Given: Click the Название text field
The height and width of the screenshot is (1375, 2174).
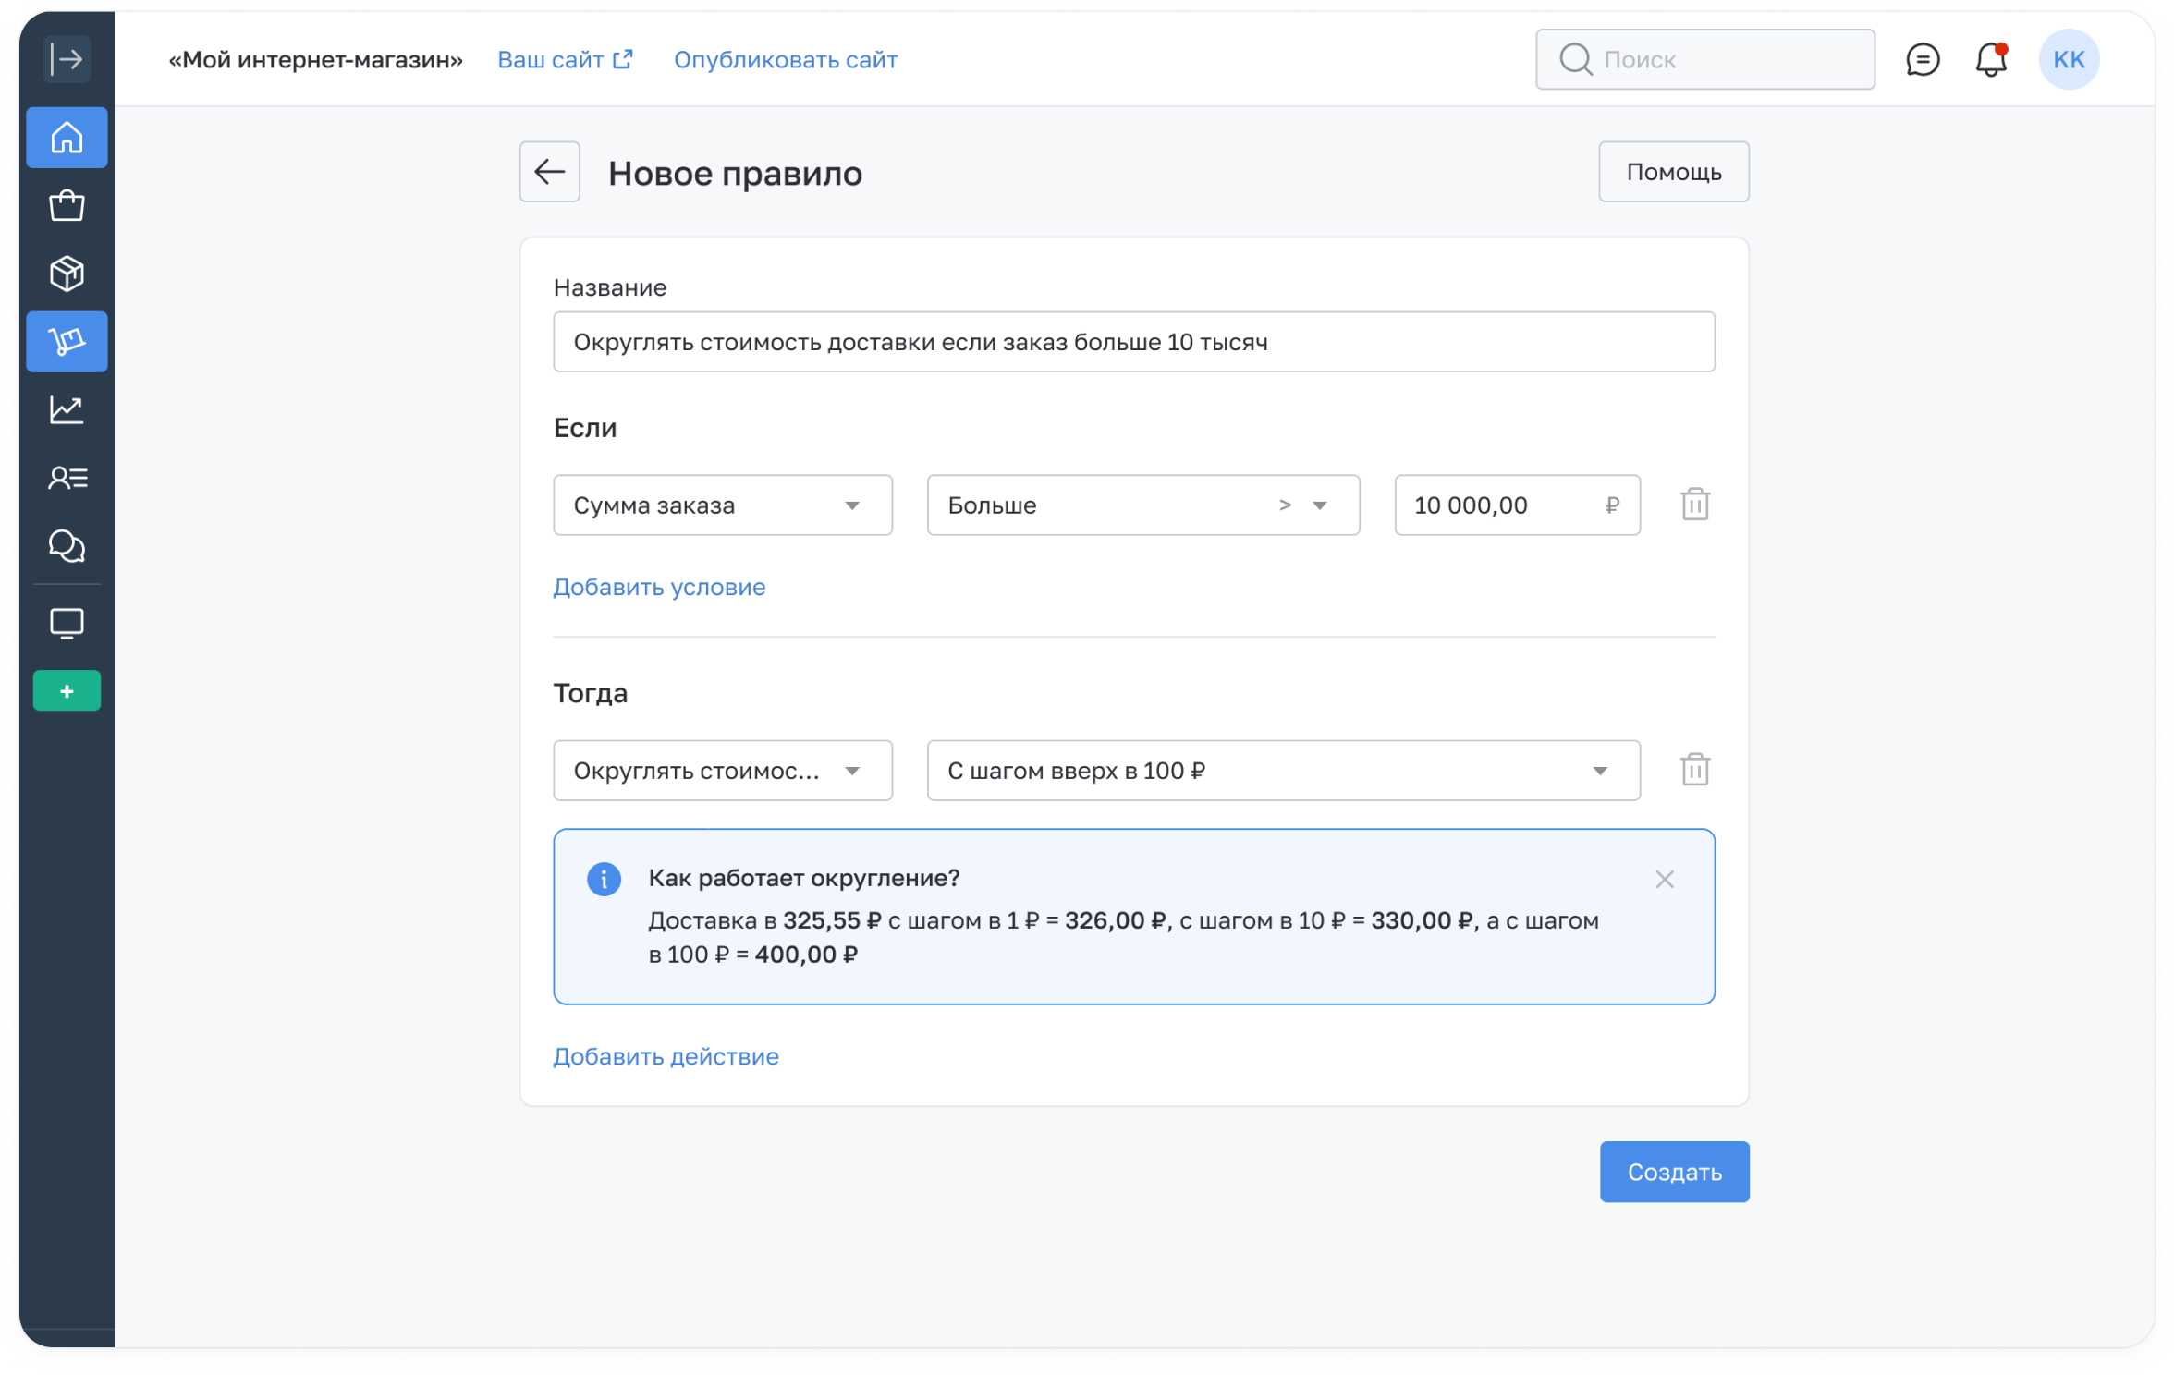Looking at the screenshot, I should coord(1133,342).
